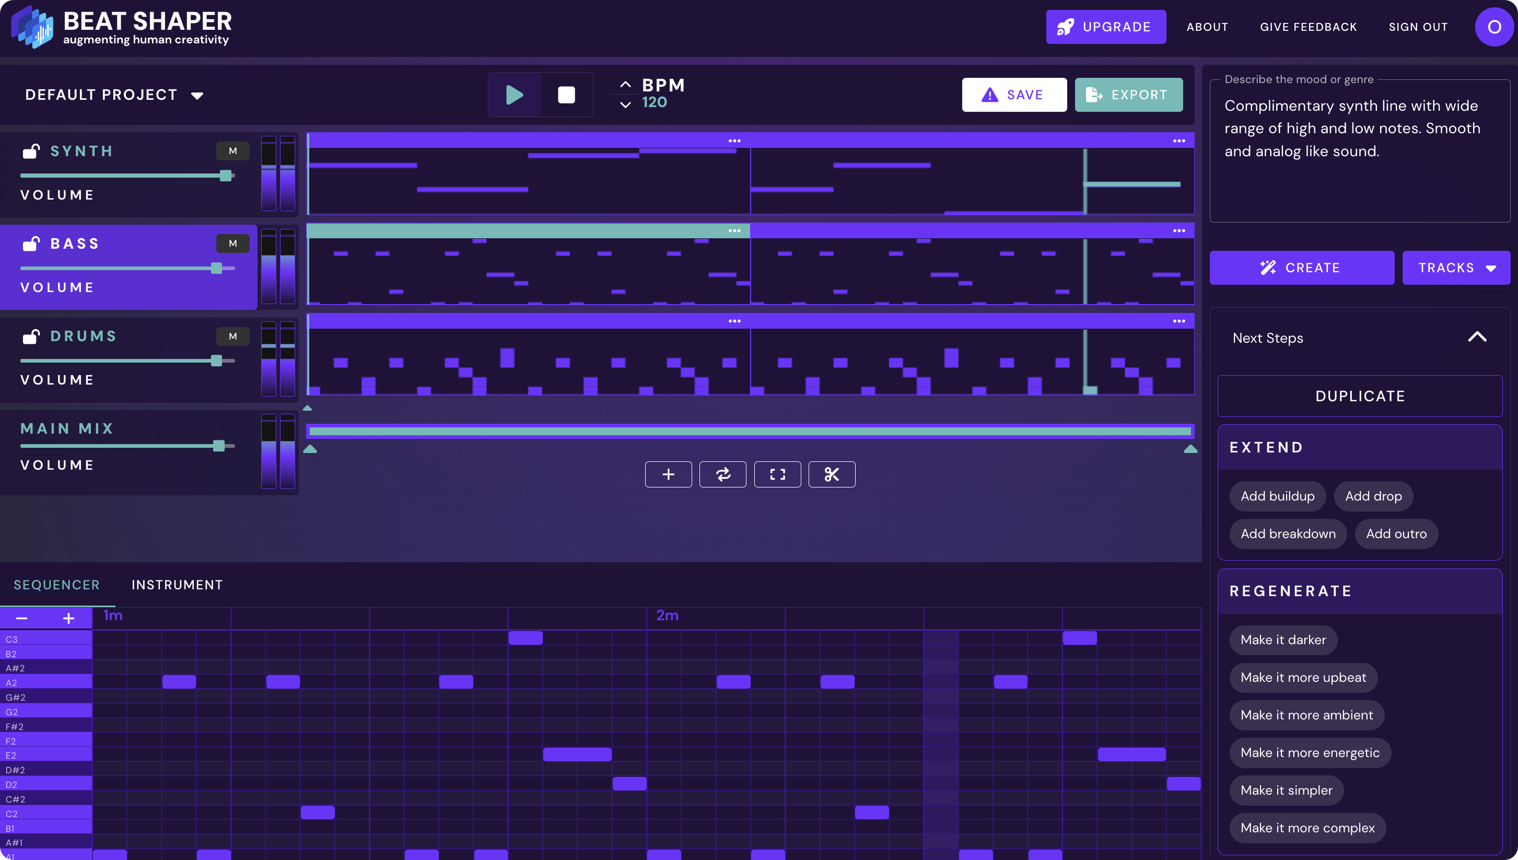Adjust the Drums volume slider handle
Screen dimensions: 1518x860
(x=217, y=361)
